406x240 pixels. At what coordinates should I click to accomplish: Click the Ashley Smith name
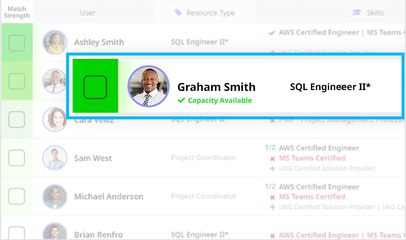tap(99, 42)
